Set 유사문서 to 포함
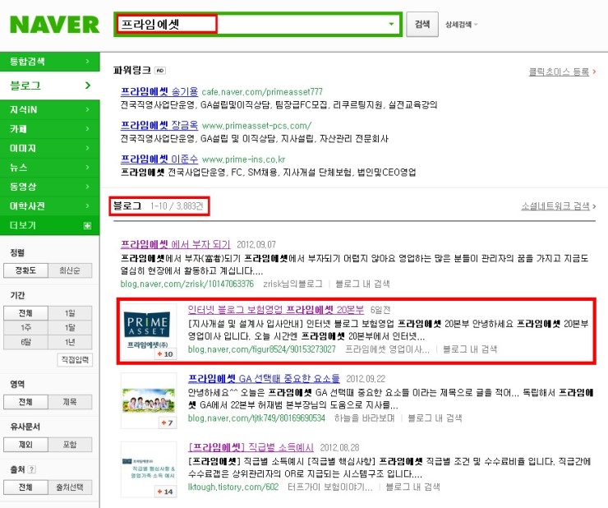Viewport: 608px width, 508px height. pyautogui.click(x=70, y=445)
